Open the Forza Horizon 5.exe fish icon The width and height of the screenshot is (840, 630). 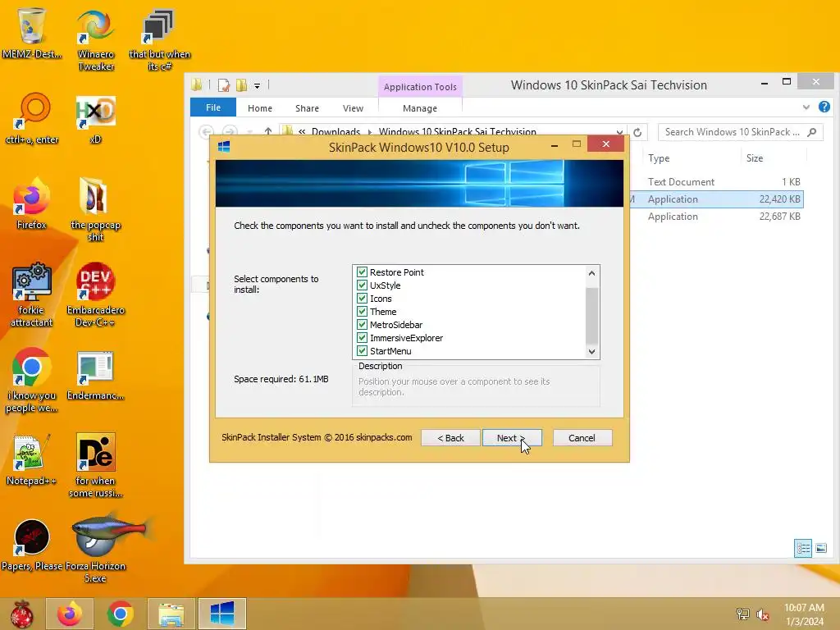click(x=95, y=547)
